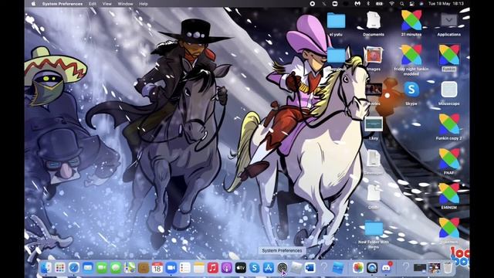Select the highlighted Funkin desktop icon
Screen dimensions: 494x278
pyautogui.click(x=449, y=55)
